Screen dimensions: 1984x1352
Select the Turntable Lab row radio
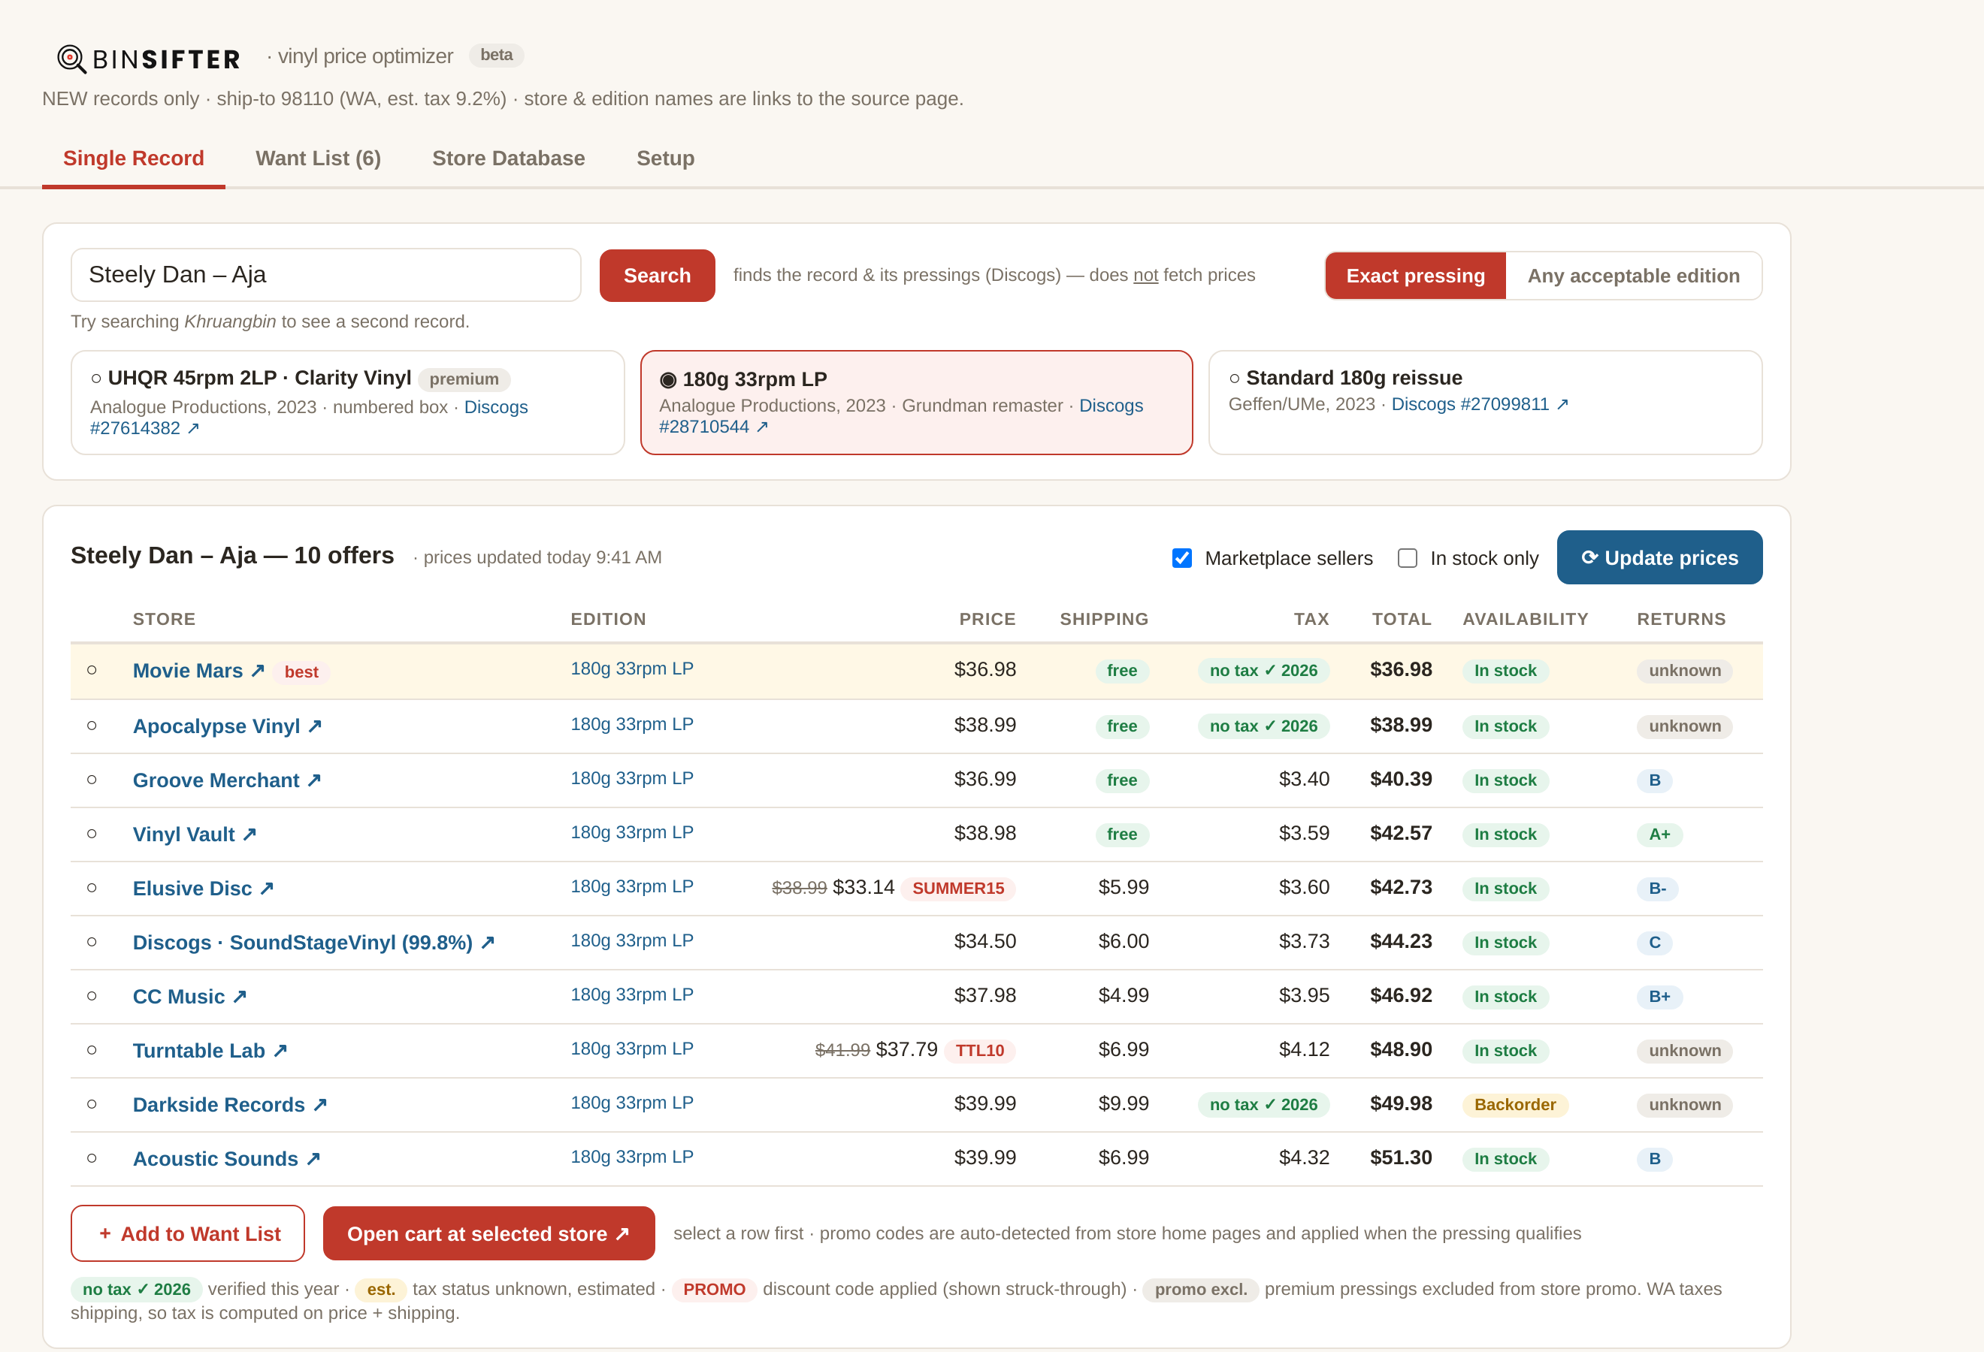click(x=92, y=1050)
